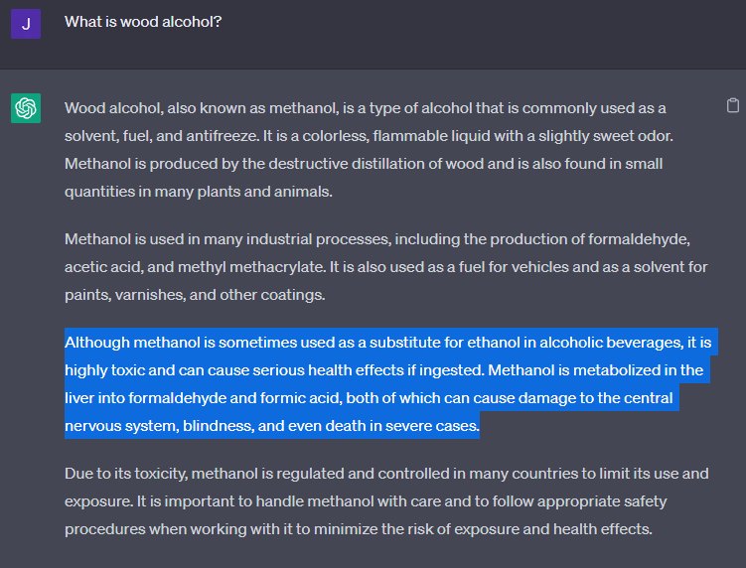Click the question "What is wood alcohol?"
This screenshot has width=746, height=568.
coord(143,21)
